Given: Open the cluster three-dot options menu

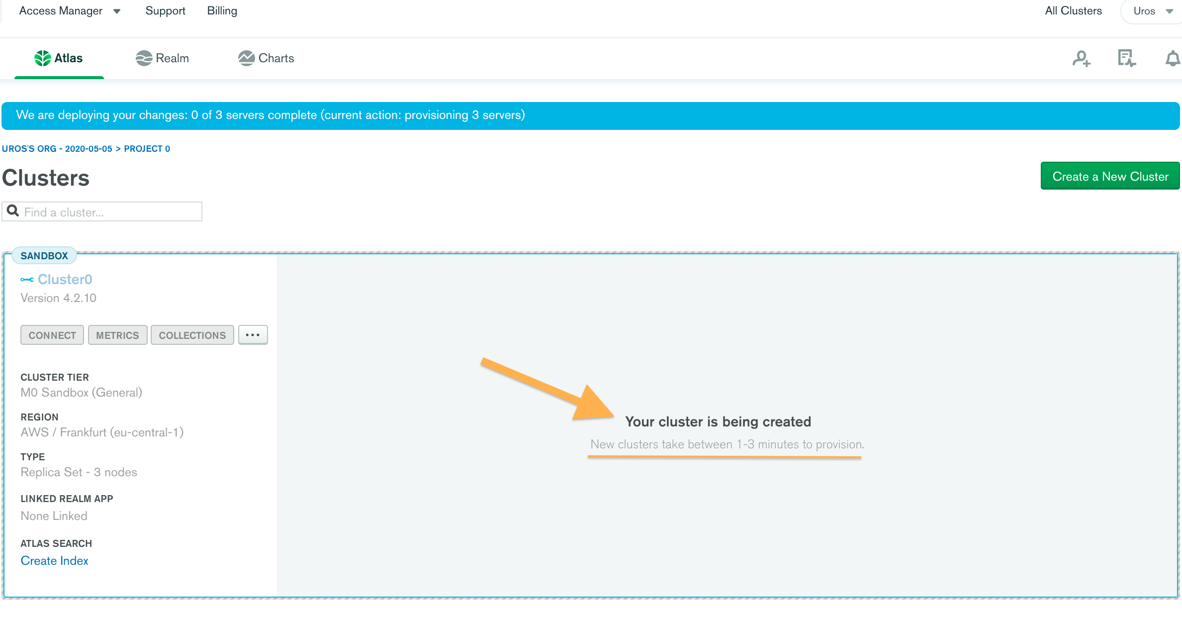Looking at the screenshot, I should point(253,335).
